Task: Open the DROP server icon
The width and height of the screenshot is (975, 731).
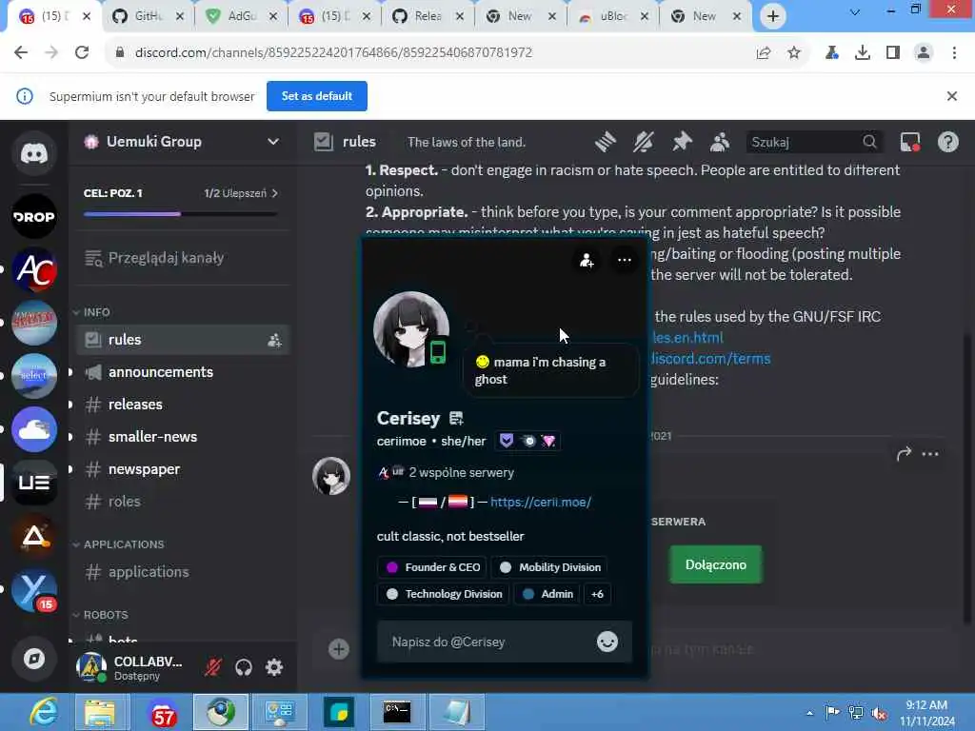Action: pos(34,216)
